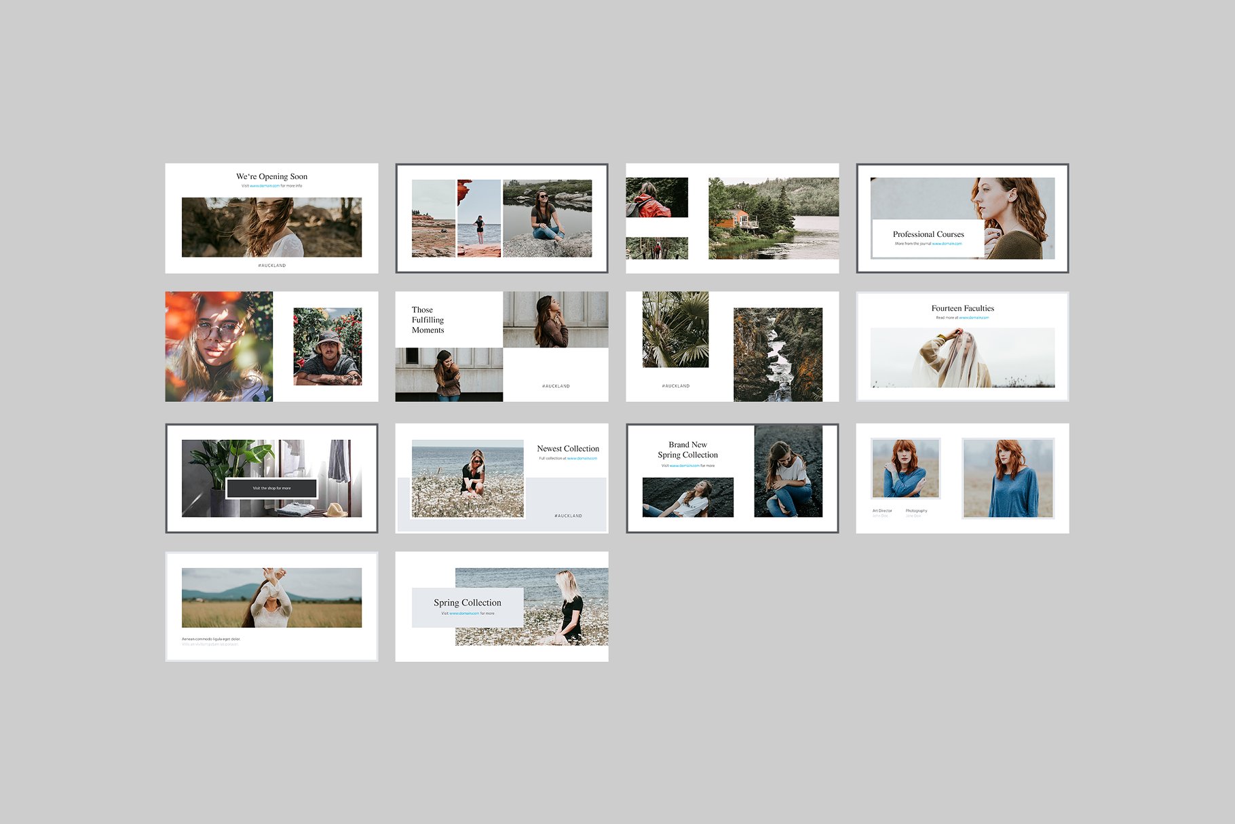The image size is (1235, 824).
Task: Click the "Spring Collection" title box
Action: 468,607
